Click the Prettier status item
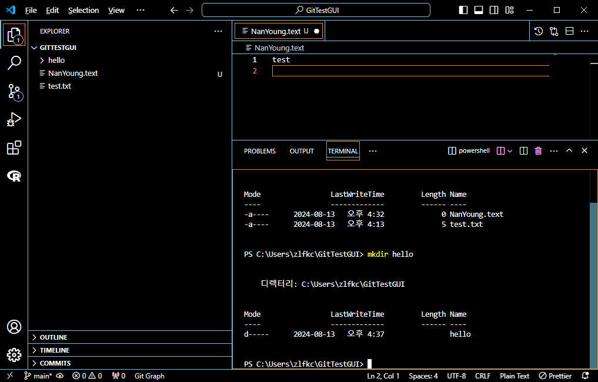The width and height of the screenshot is (598, 382). 555,376
